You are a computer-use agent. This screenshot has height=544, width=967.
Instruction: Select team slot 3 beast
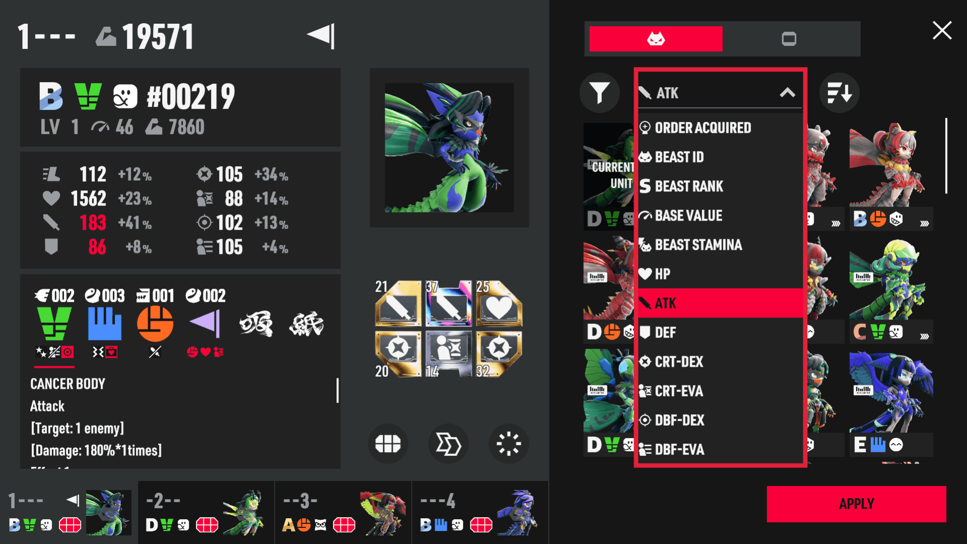[x=343, y=513]
